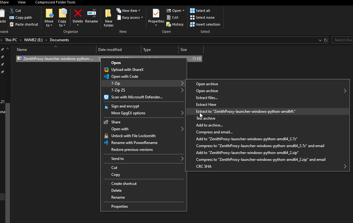Click Unlock with File Locksmith

pyautogui.click(x=133, y=136)
